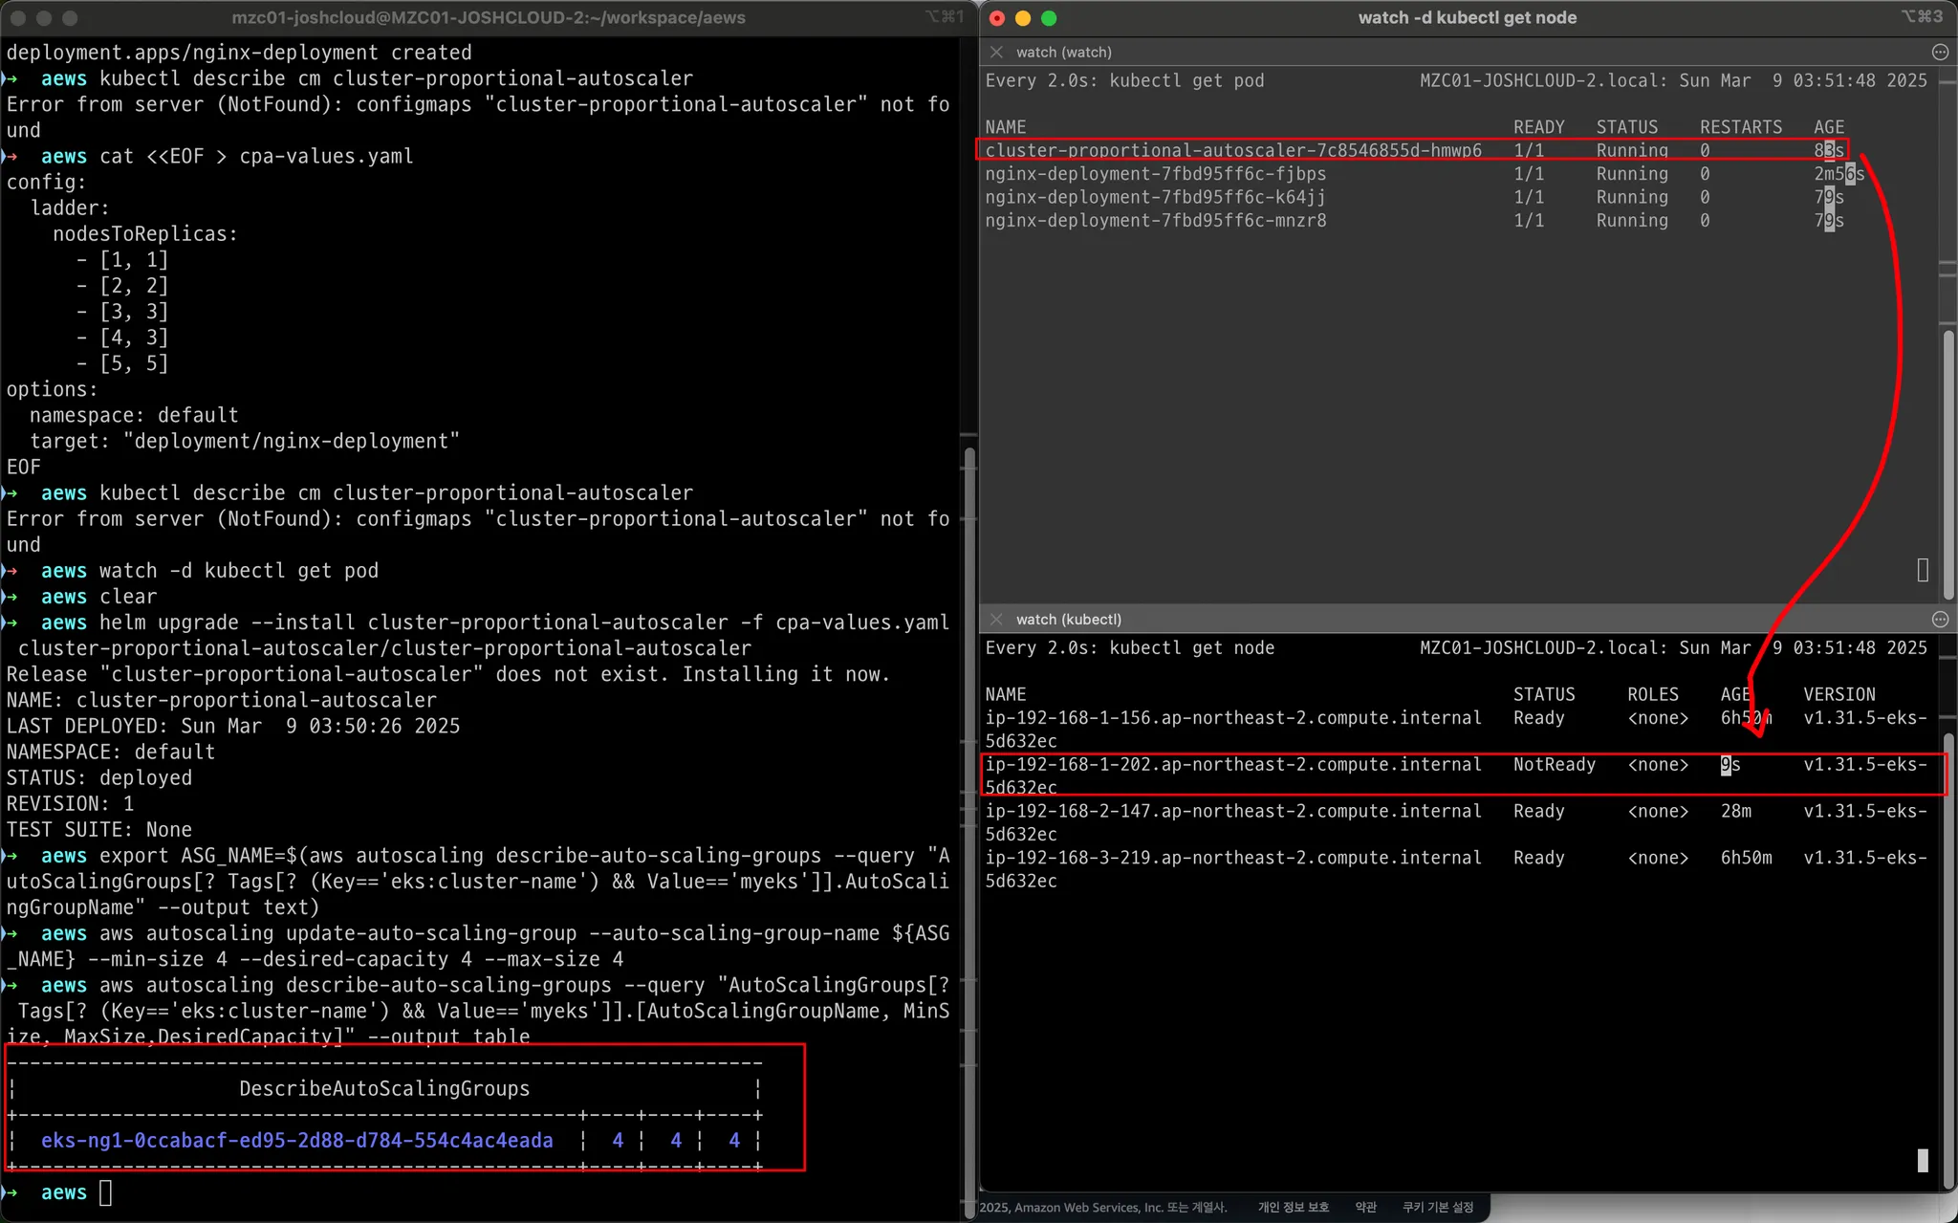Click the '약관' terms link

(x=1365, y=1207)
